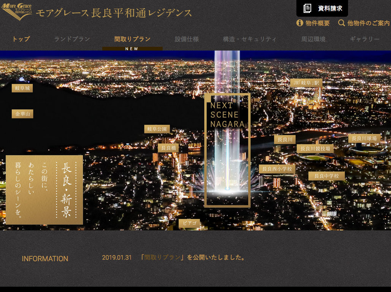Select the 金華山 label on the panorama

(x=22, y=114)
